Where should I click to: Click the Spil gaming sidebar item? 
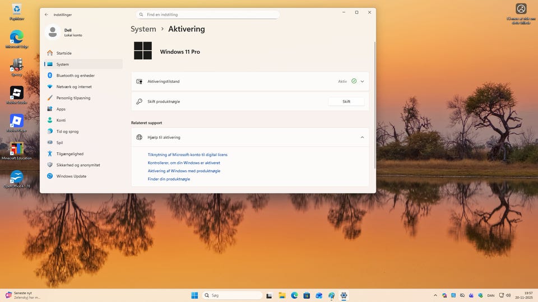(x=59, y=143)
